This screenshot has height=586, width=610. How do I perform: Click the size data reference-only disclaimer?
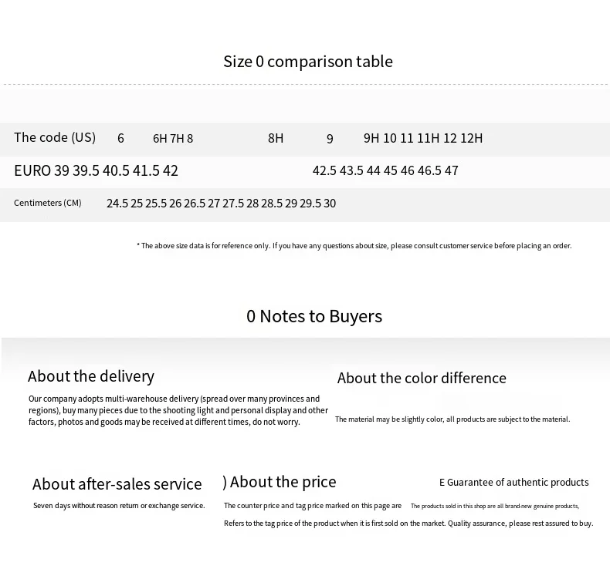(354, 246)
